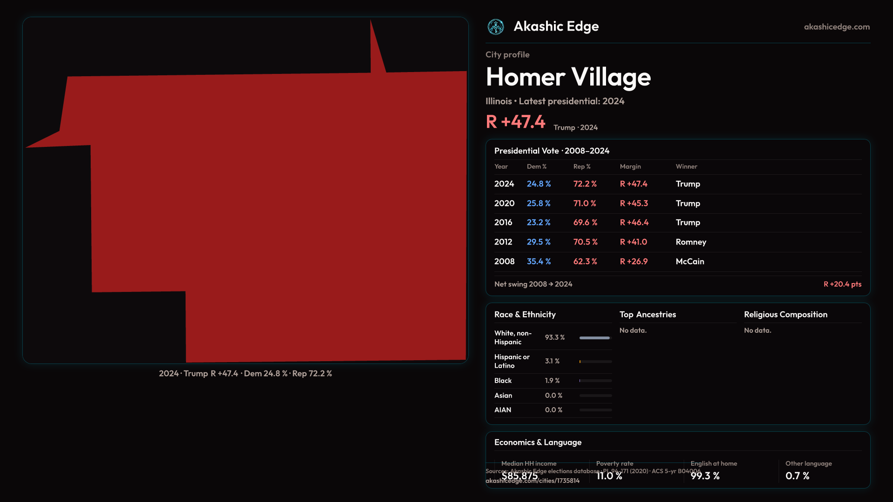Click the Homer Village city title
This screenshot has width=893, height=502.
point(568,77)
